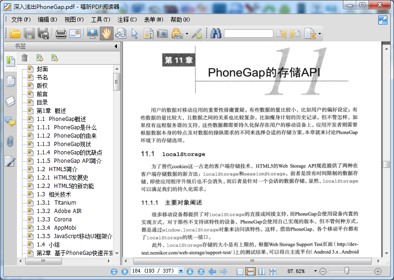Image resolution: width=394 pixels, height=280 pixels.
Task: Click the monitor full-screen view icon
Action: click(93, 33)
